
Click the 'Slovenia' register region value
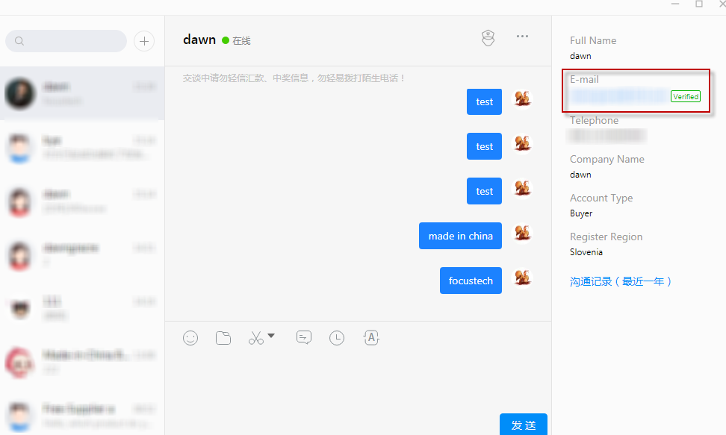(586, 252)
